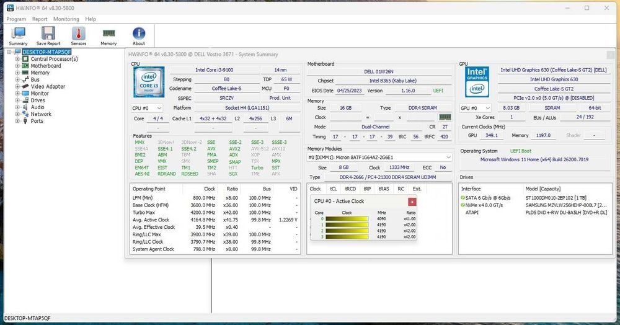
Task: Close the CPU #0 Active Clock popup
Action: click(412, 202)
